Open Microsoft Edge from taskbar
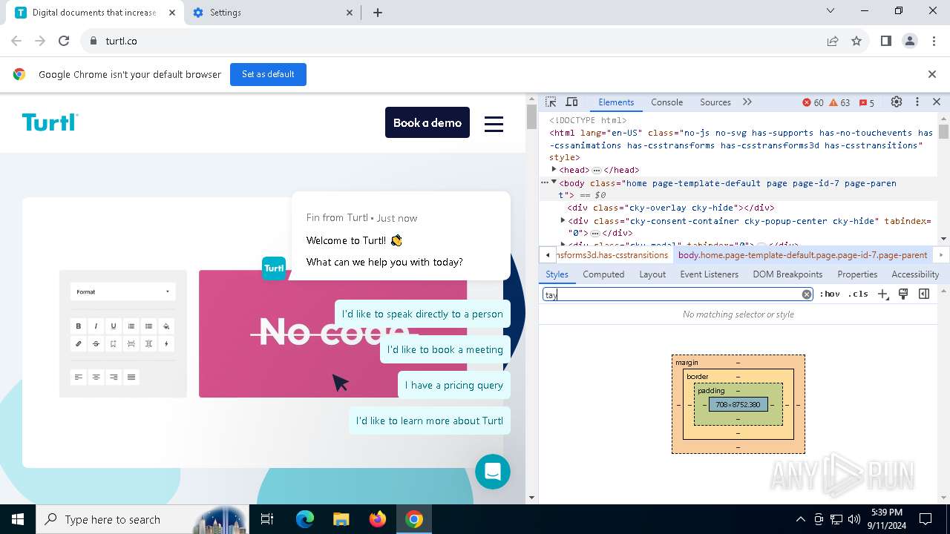Image resolution: width=950 pixels, height=534 pixels. tap(305, 519)
